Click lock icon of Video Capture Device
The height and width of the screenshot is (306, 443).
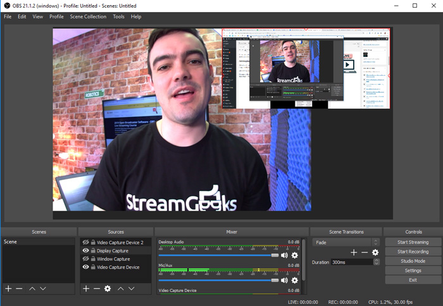tap(93, 267)
